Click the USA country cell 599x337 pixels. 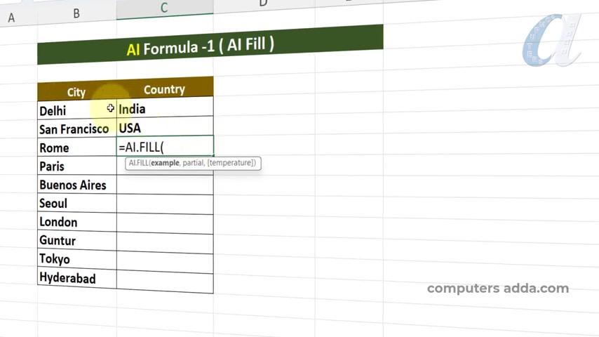tap(165, 126)
